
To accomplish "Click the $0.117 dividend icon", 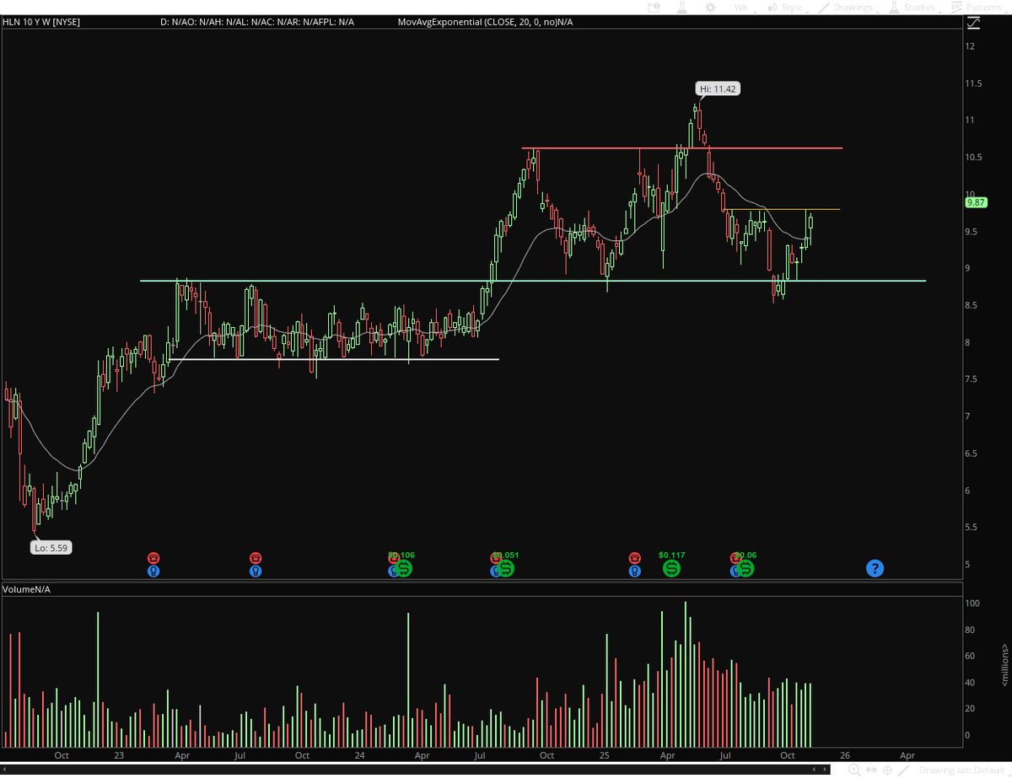I will click(671, 567).
